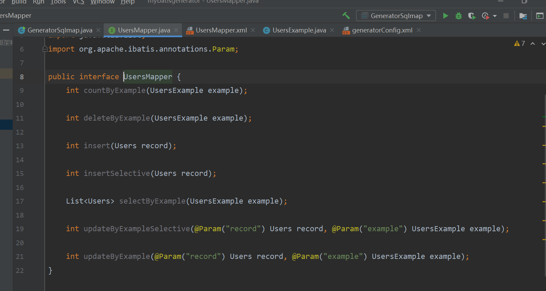Click the 7 warnings inspection indicator
This screenshot has height=291, width=546.
pos(519,43)
